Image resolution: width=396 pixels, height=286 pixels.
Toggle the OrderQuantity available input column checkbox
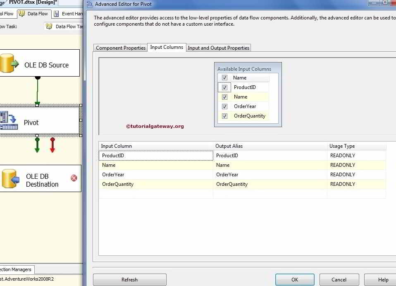point(224,116)
